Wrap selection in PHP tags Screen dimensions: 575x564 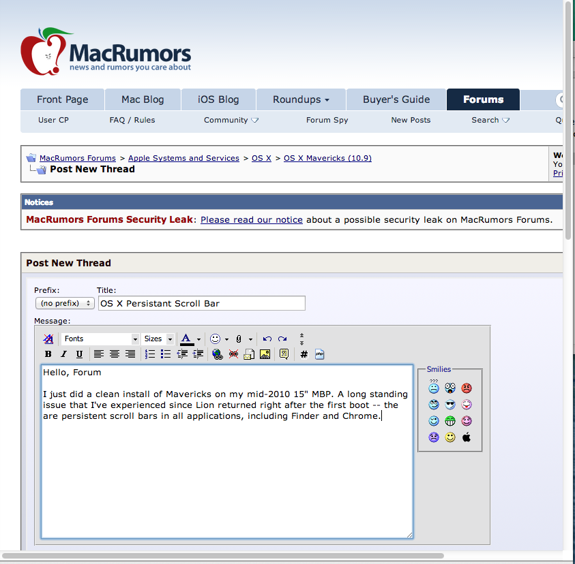(x=320, y=354)
